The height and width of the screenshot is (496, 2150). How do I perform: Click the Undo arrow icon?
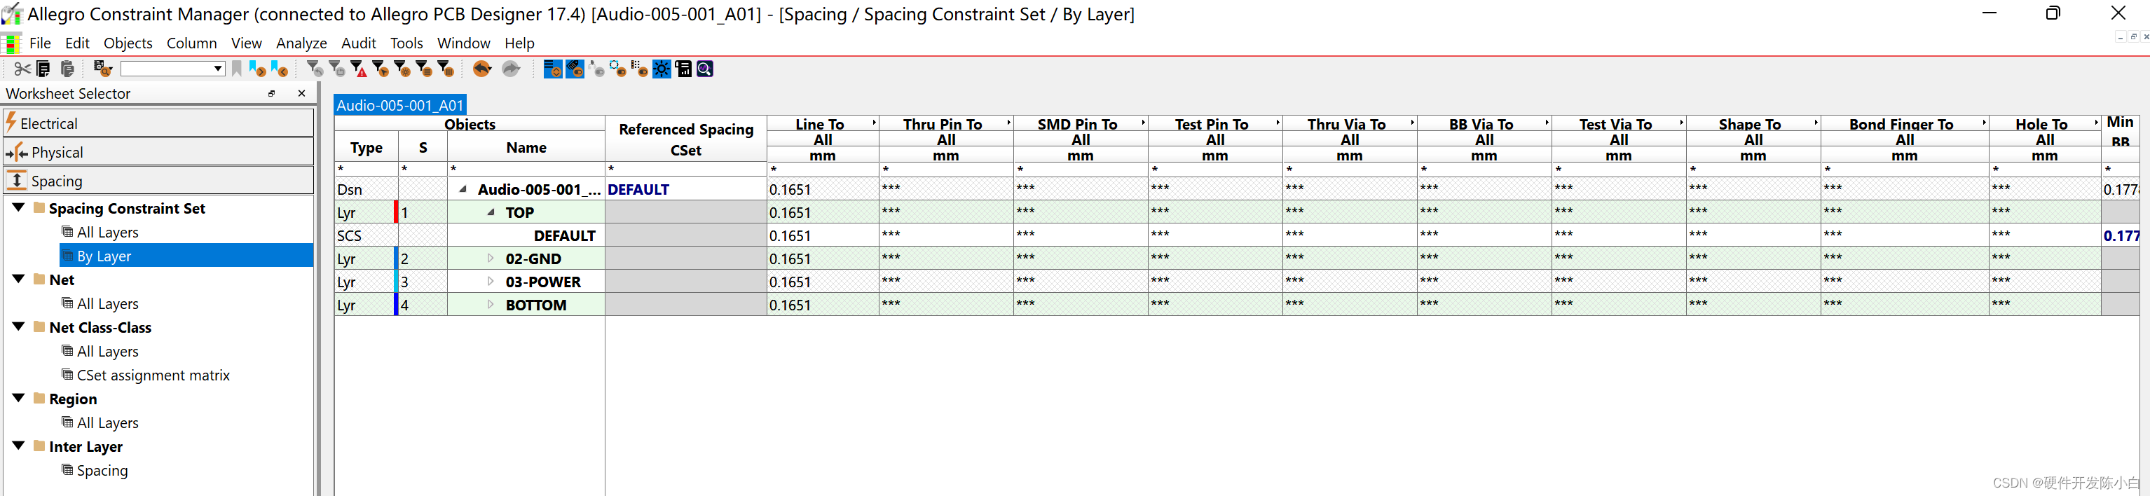coord(482,69)
